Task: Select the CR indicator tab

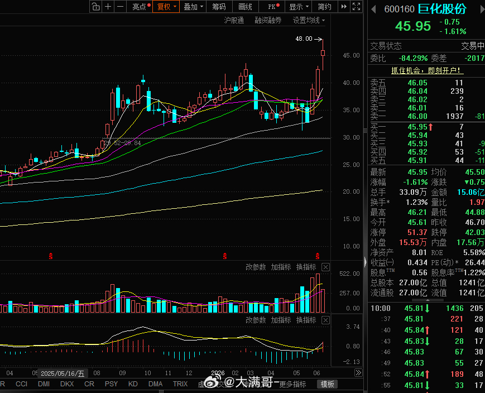Action: [x=89, y=384]
